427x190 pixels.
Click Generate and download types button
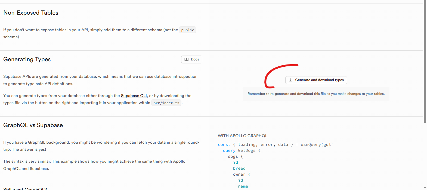[316, 80]
